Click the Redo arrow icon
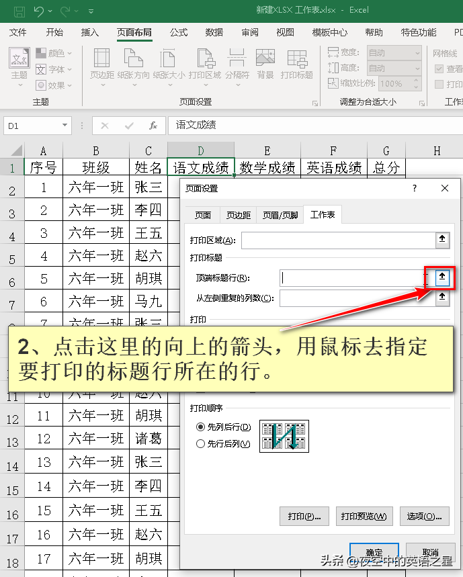Screen dimensions: 463x577 [65, 11]
